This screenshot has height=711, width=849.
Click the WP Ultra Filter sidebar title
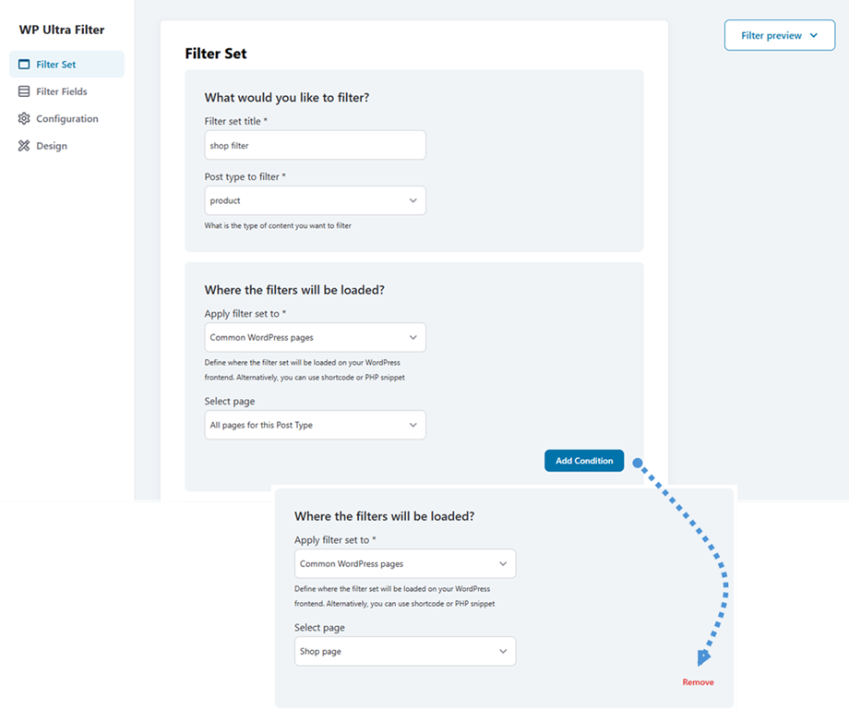[62, 30]
